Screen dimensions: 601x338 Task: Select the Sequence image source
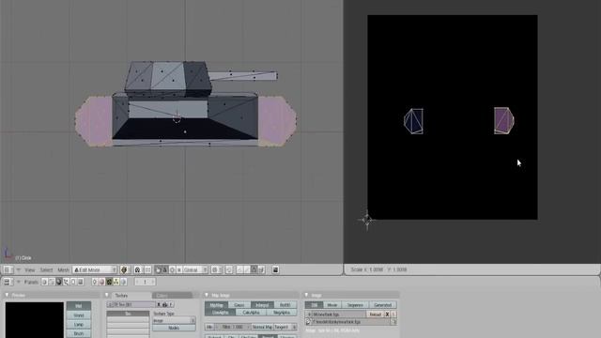pos(355,305)
